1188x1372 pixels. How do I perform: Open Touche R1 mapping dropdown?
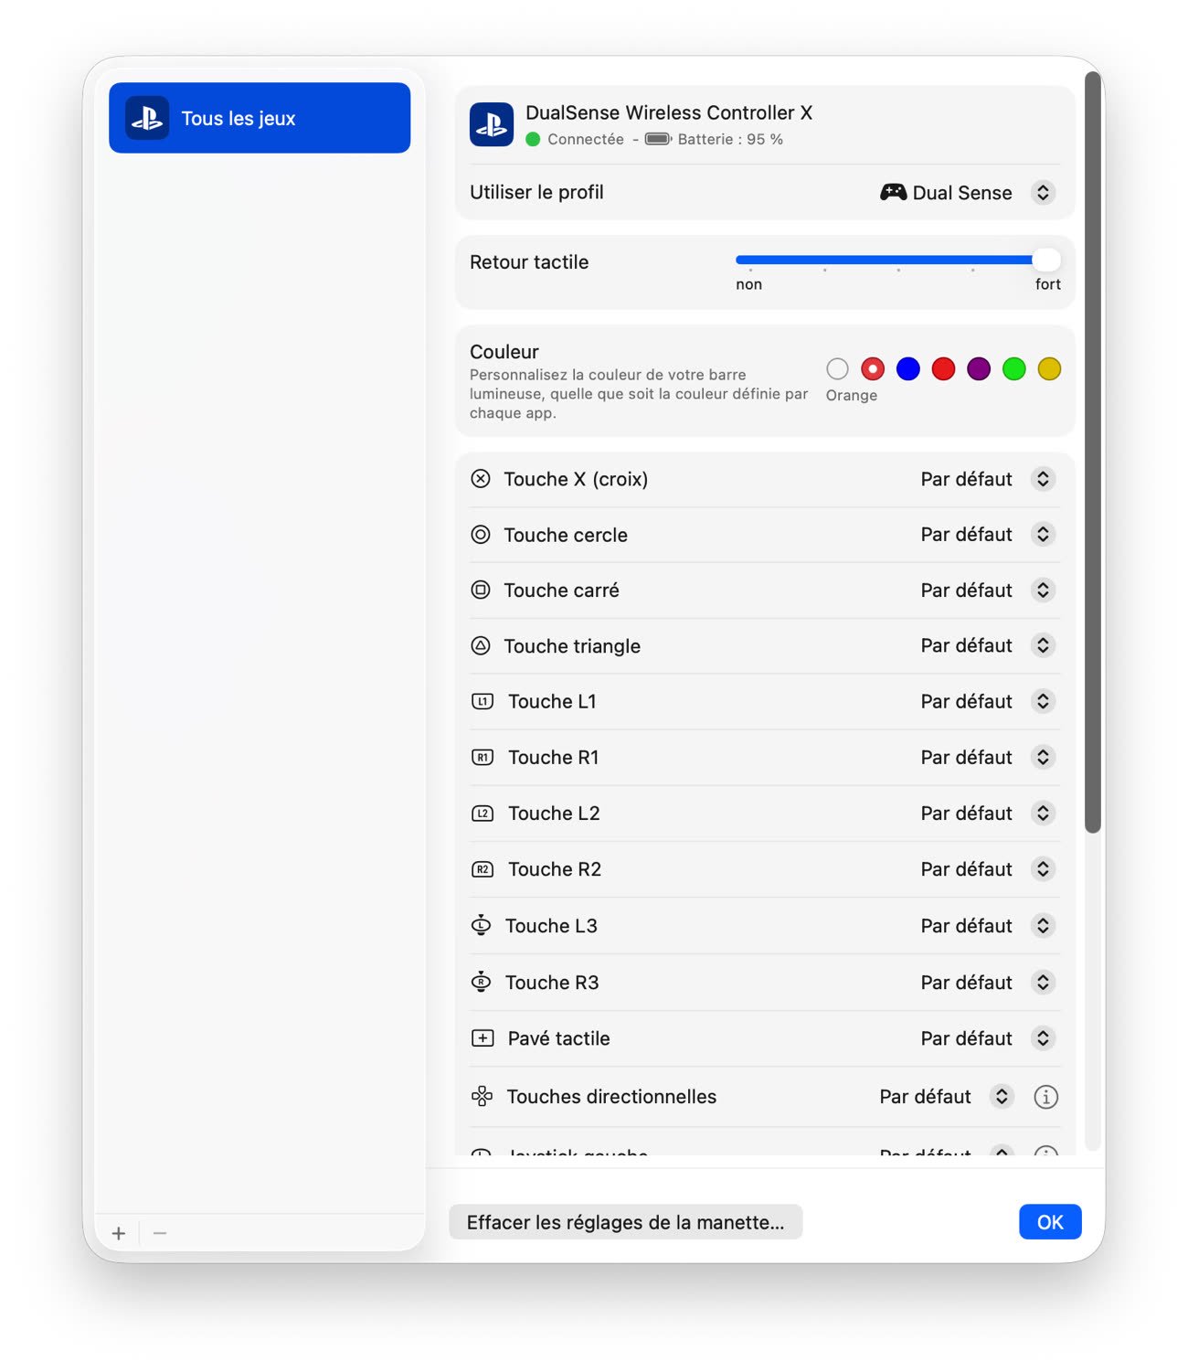pyautogui.click(x=1043, y=757)
